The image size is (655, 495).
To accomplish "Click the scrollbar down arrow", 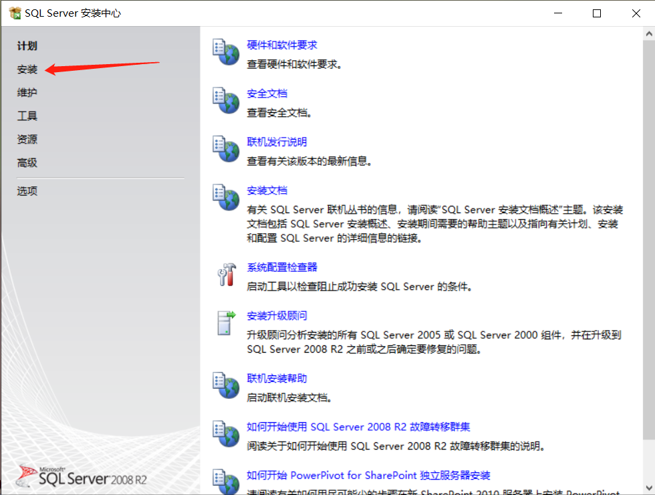I will pos(649,488).
